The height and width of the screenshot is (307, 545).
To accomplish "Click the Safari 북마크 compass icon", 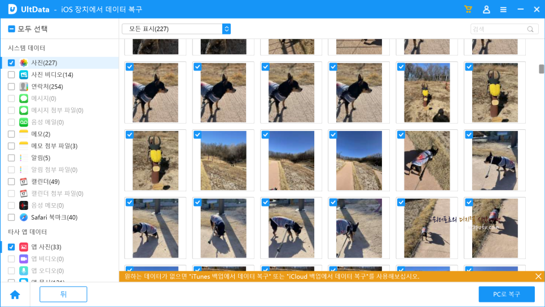I will click(x=24, y=217).
